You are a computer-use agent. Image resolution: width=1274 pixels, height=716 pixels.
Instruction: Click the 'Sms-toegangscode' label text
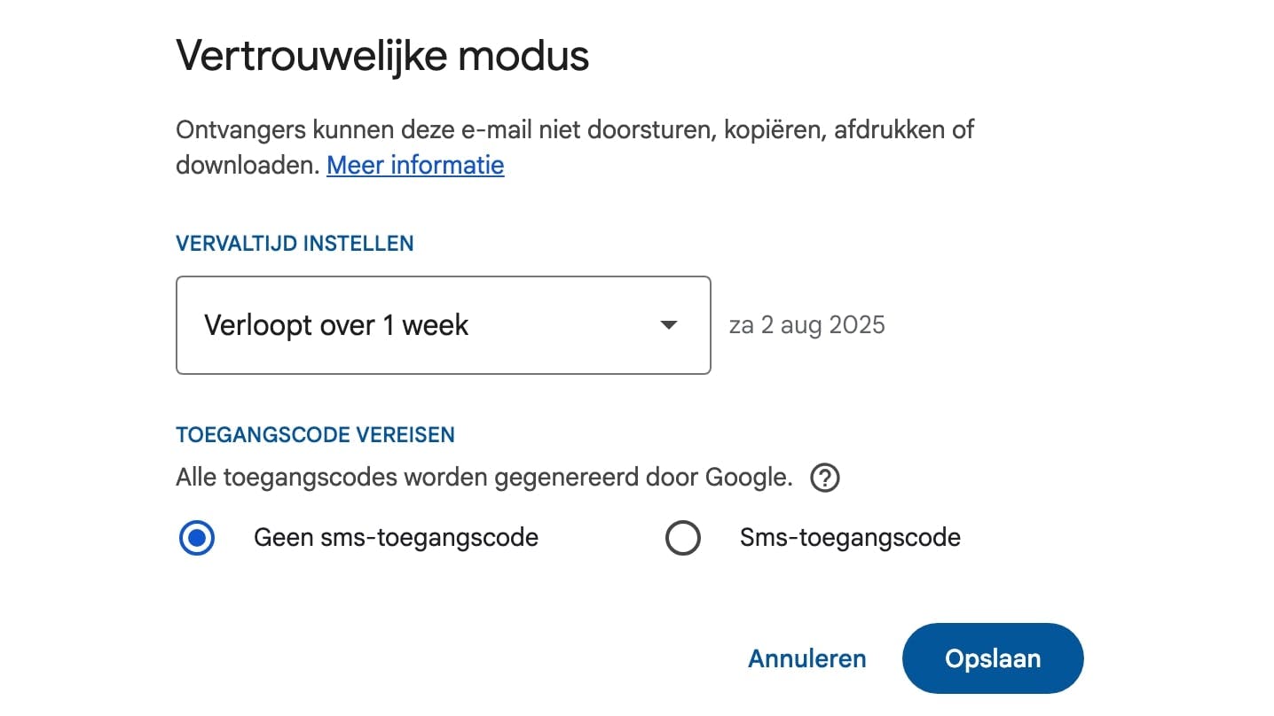click(x=850, y=537)
